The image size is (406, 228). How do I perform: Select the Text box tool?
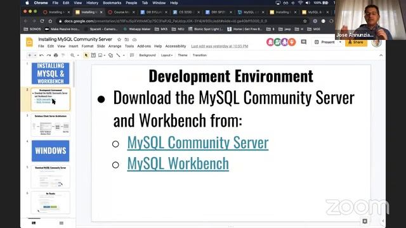pos(93,55)
